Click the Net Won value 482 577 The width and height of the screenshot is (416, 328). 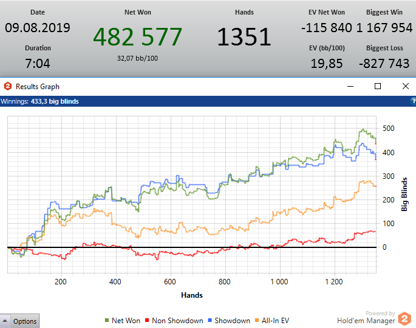[x=137, y=37]
